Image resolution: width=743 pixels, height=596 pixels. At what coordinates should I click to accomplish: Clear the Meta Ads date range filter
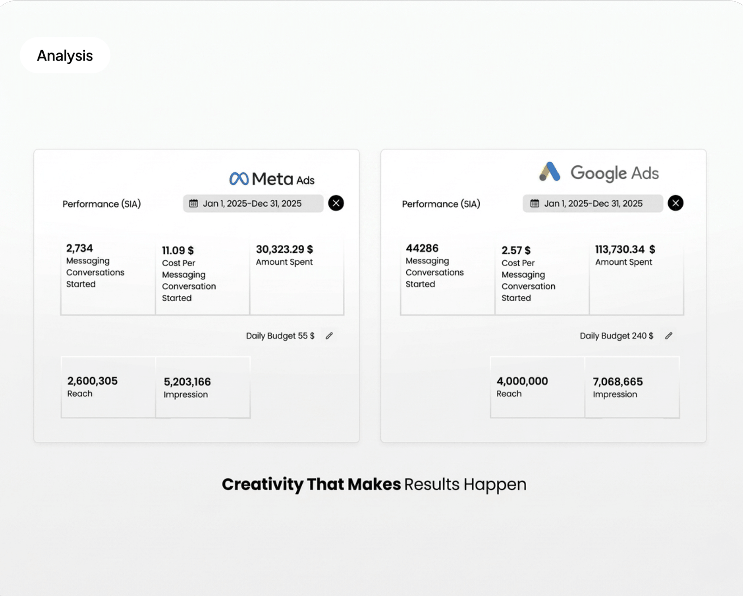pos(336,203)
